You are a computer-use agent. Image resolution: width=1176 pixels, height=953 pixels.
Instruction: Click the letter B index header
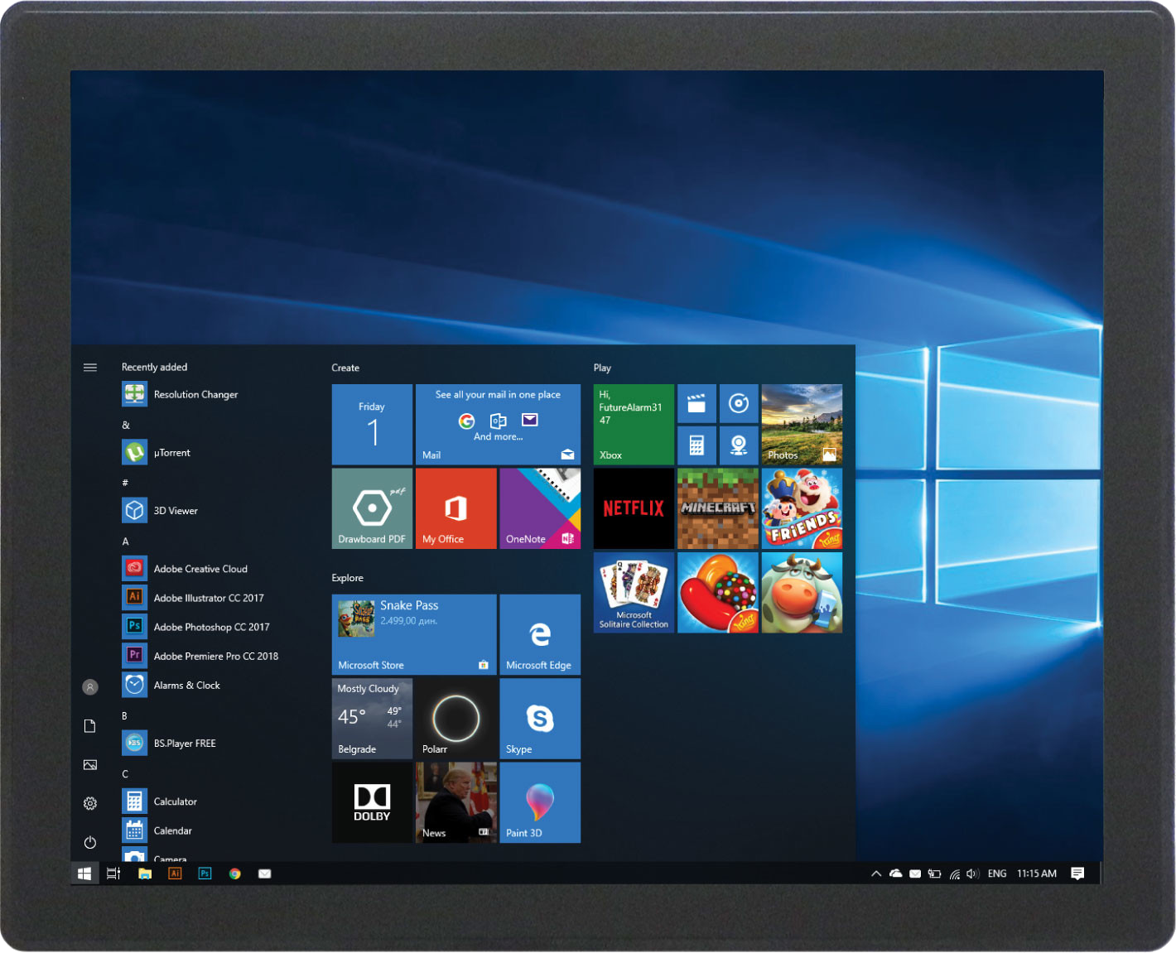coord(125,716)
